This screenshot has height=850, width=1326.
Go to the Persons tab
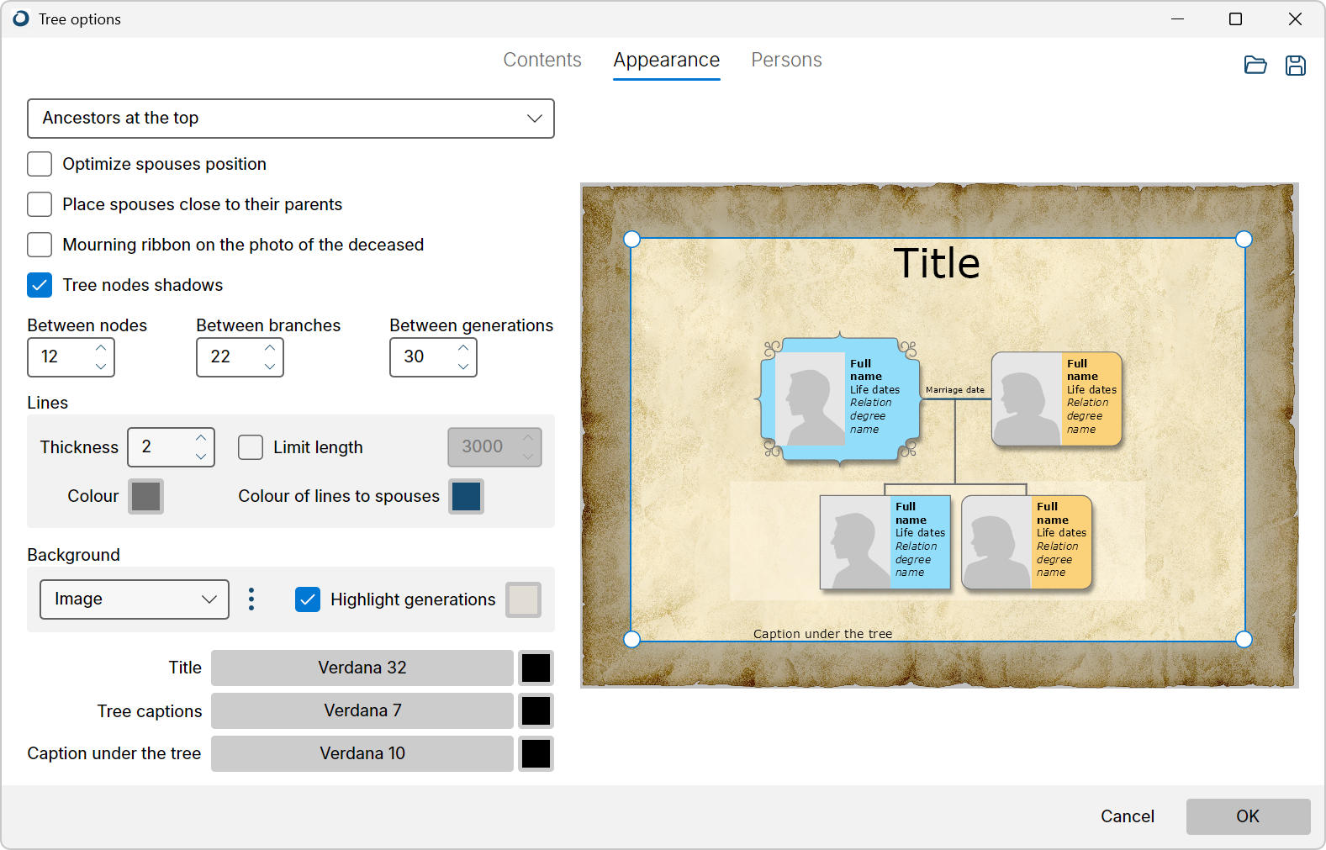786,61
